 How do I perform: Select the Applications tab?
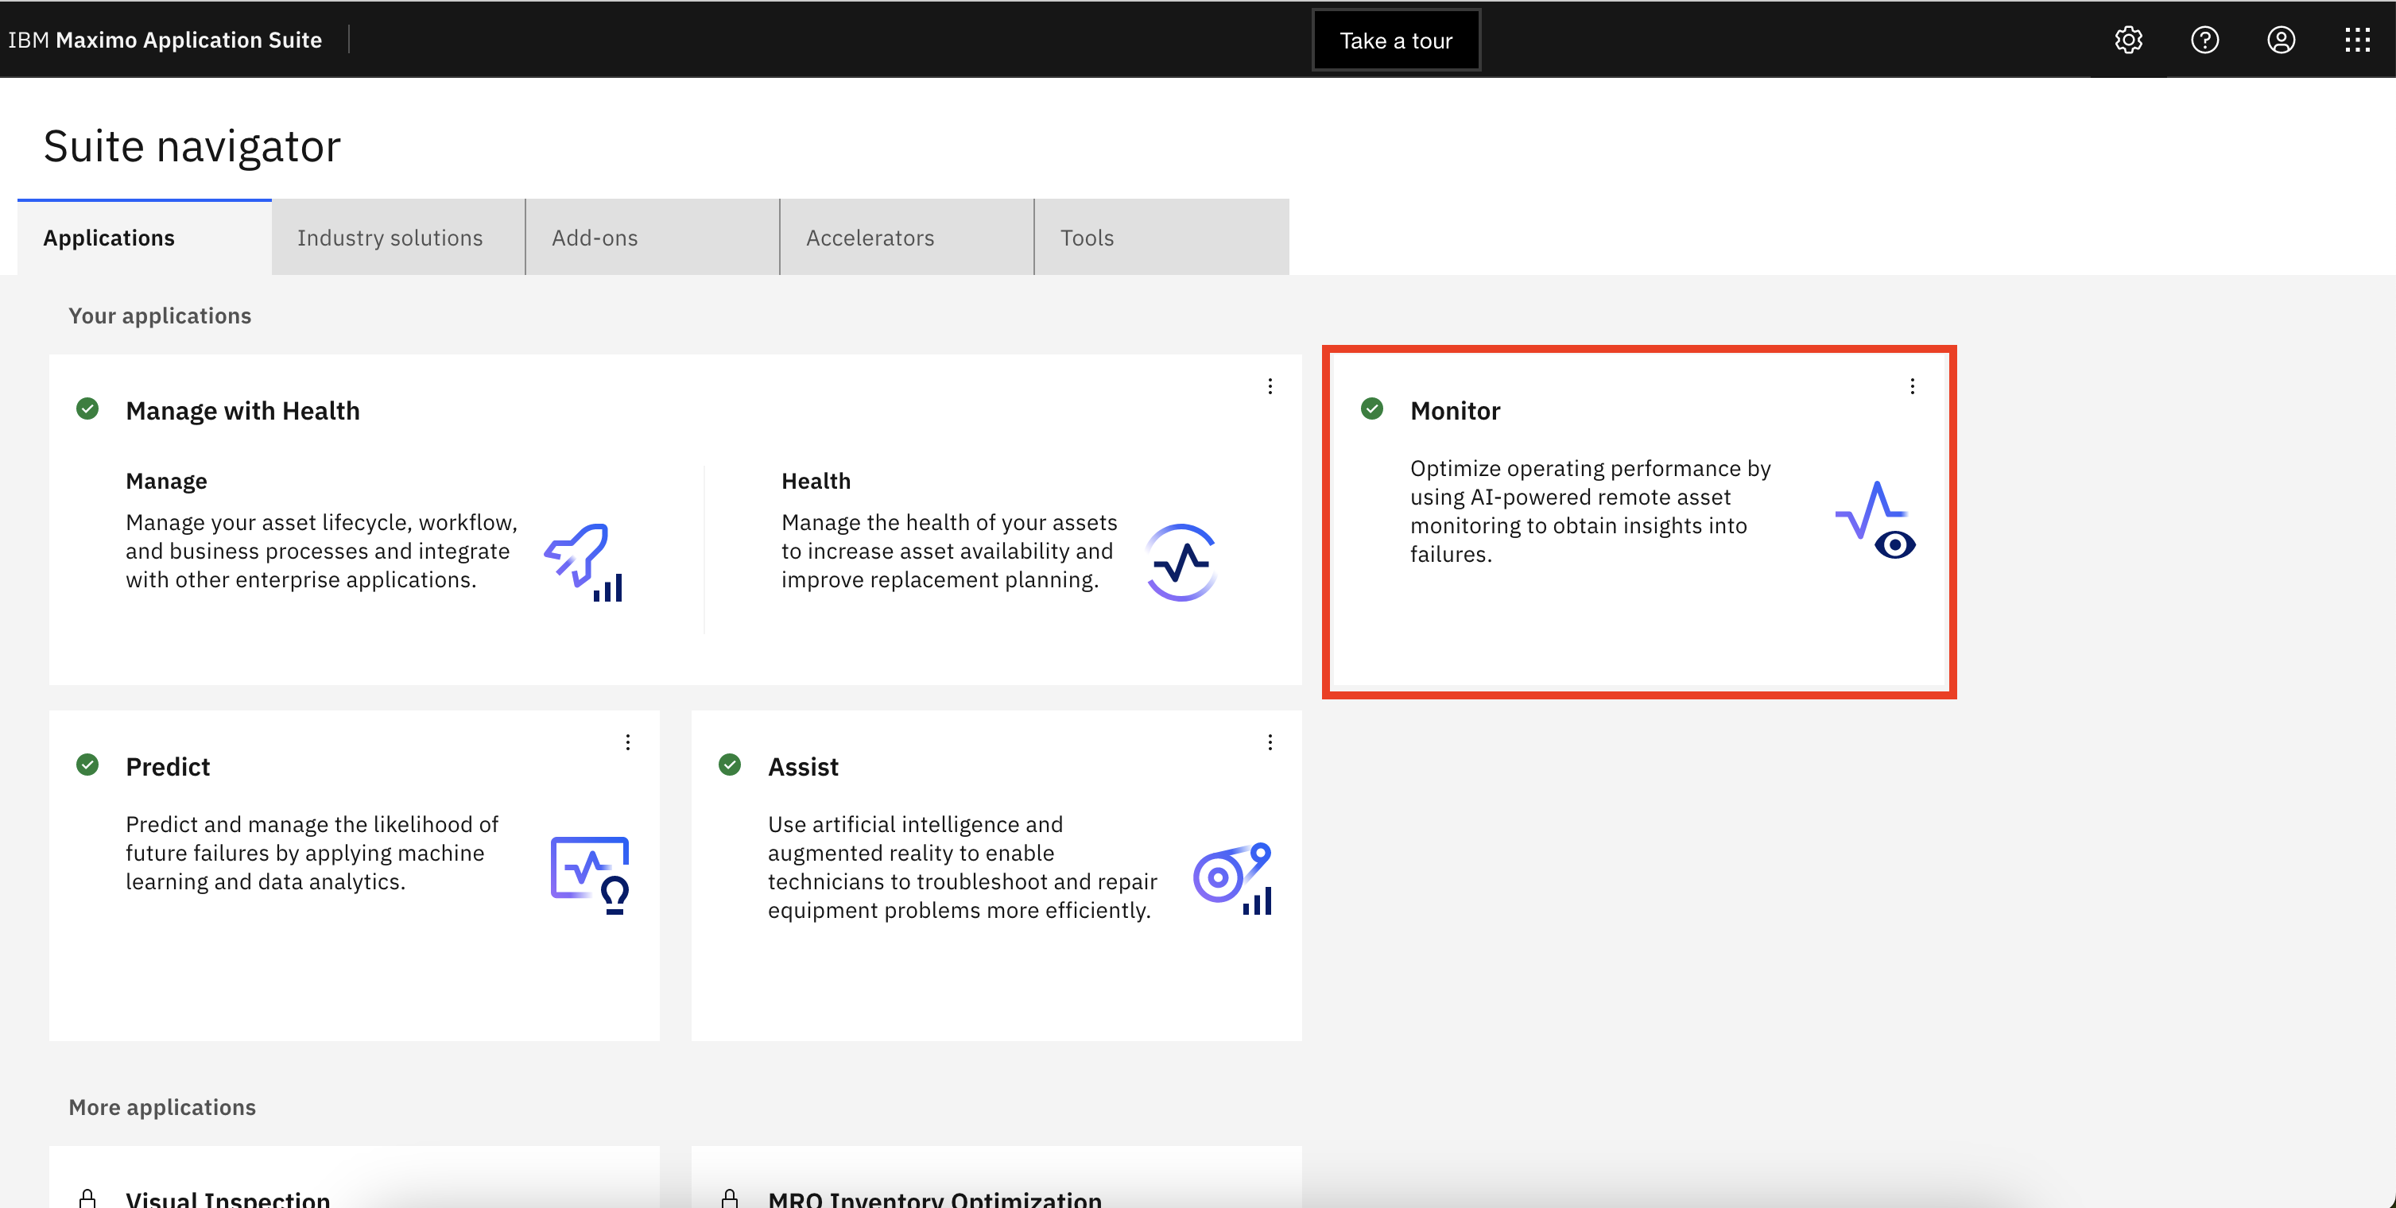pos(144,237)
